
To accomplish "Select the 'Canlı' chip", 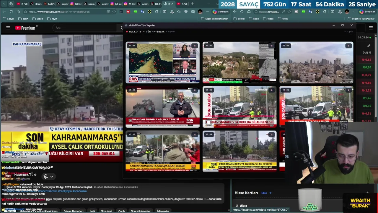I will click(x=122, y=211).
